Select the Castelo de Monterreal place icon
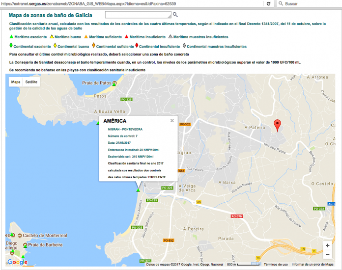The height and width of the screenshot is (270, 342). click(13, 235)
